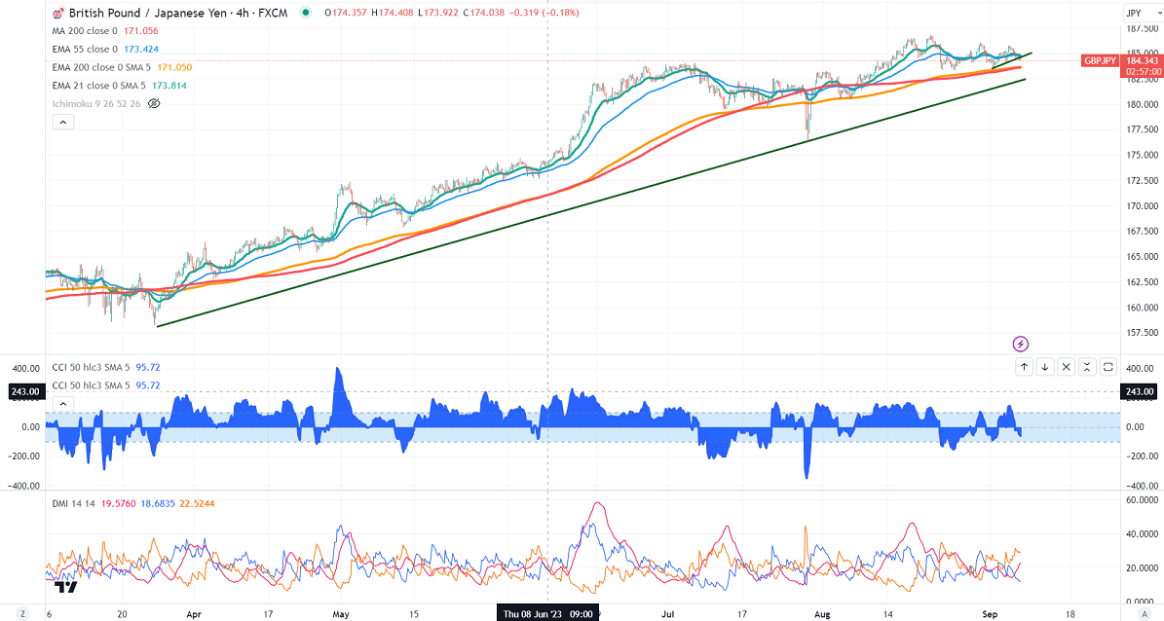Screen dimensions: 1164x621
Task: Maximize the CCI pane
Action: click(1108, 367)
